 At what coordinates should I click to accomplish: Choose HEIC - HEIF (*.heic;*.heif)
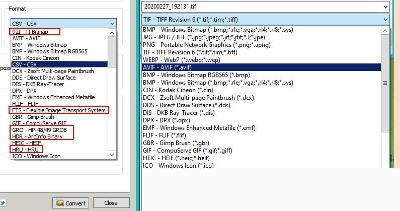pyautogui.click(x=261, y=158)
